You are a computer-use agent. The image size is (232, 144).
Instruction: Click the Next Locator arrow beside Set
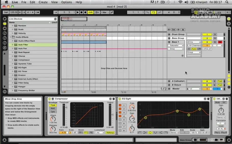point(178,30)
